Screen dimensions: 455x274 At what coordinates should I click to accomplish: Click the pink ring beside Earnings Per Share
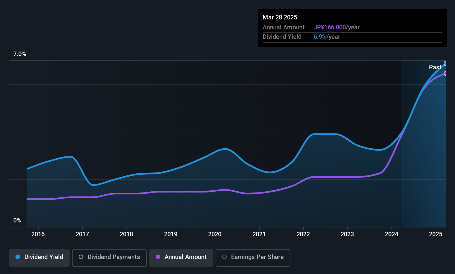coord(224,257)
